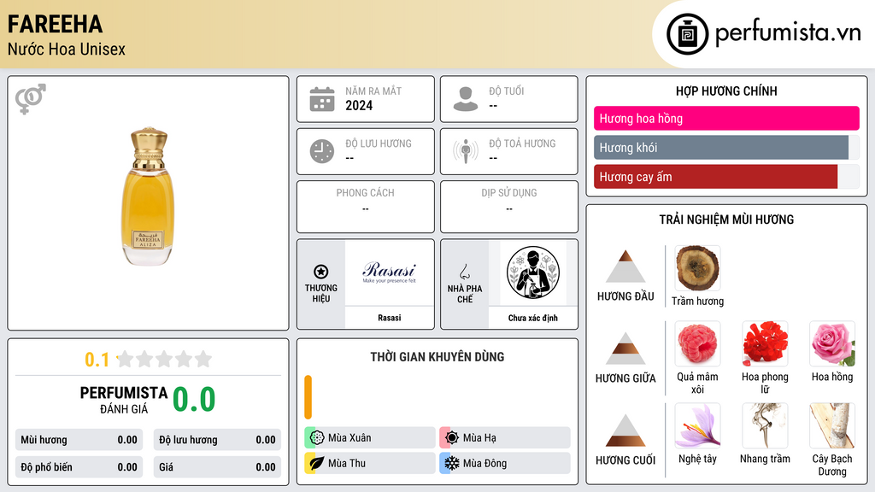Click the pink Hương hoa hồng accord bar

(x=726, y=118)
